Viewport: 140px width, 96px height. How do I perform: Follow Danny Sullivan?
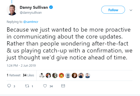113,10
